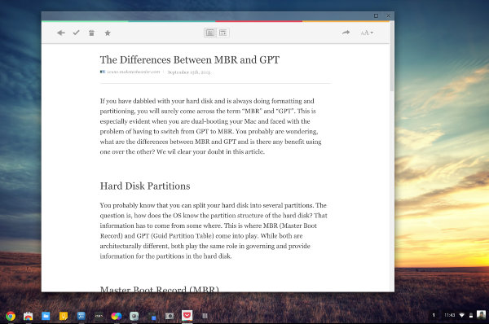
Task: Open the dark icon with blue square
Action: (x=152, y=316)
